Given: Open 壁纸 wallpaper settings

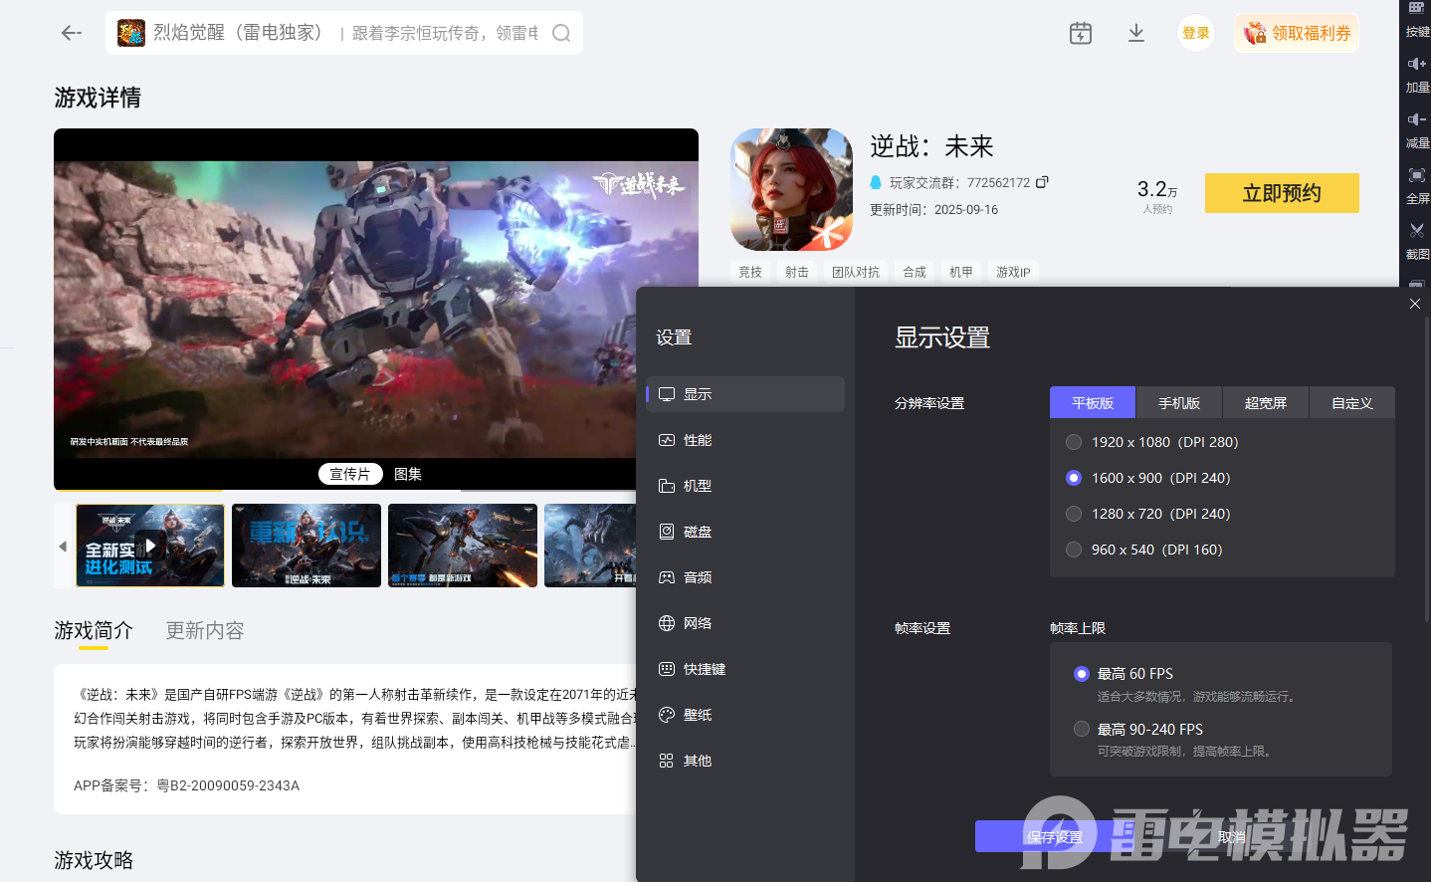Looking at the screenshot, I should (x=697, y=714).
